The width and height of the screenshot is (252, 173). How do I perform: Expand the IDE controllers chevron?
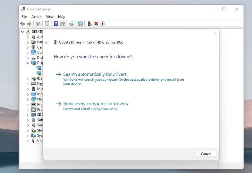[x=28, y=78]
